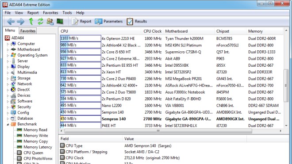Click the Results toolbar button
The width and height of the screenshot is (292, 164).
pos(137,21)
